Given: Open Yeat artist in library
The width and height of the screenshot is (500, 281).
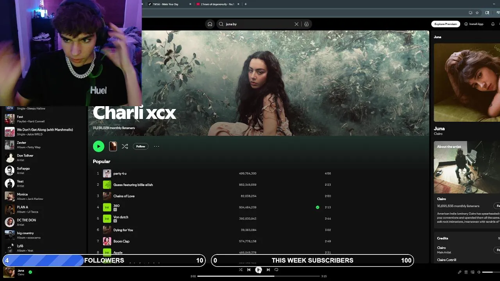Looking at the screenshot, I should 44,183.
